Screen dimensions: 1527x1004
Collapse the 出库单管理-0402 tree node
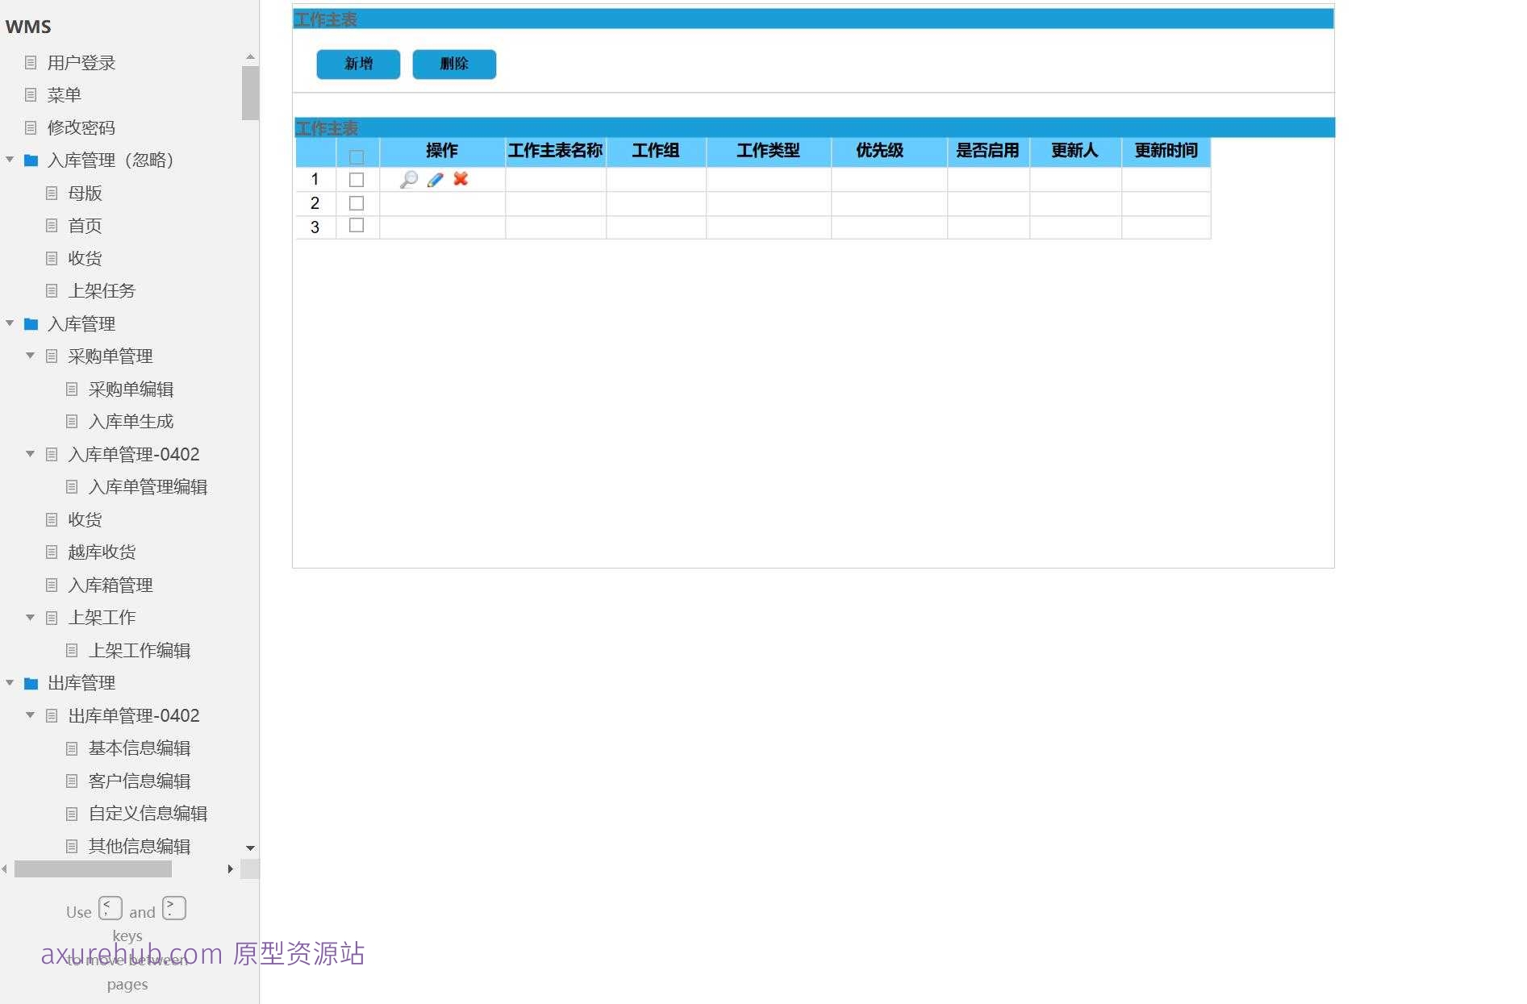(30, 715)
